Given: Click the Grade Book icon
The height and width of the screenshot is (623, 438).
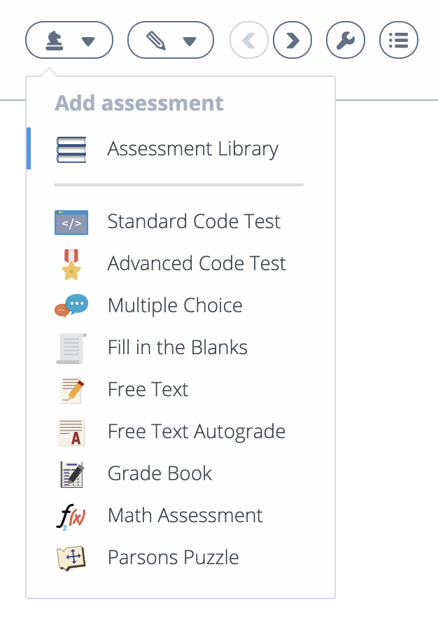Looking at the screenshot, I should pyautogui.click(x=71, y=475).
